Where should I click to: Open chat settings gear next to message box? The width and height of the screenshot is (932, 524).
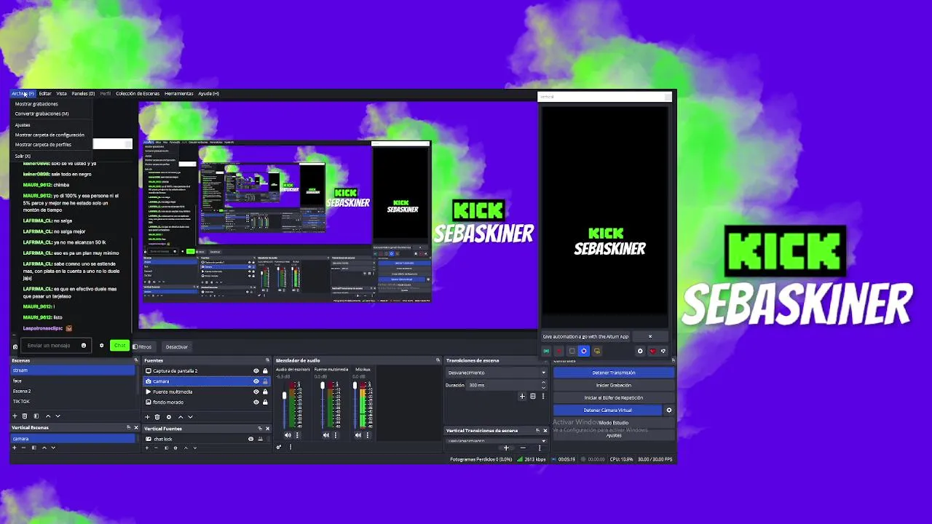[x=101, y=346]
